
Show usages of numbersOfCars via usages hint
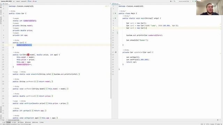tap(16, 18)
